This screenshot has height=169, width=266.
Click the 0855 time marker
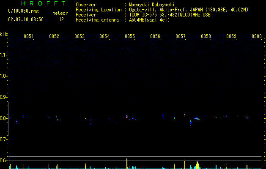(130, 36)
